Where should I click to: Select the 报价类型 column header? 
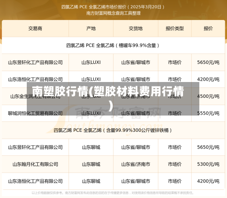tap(175, 29)
